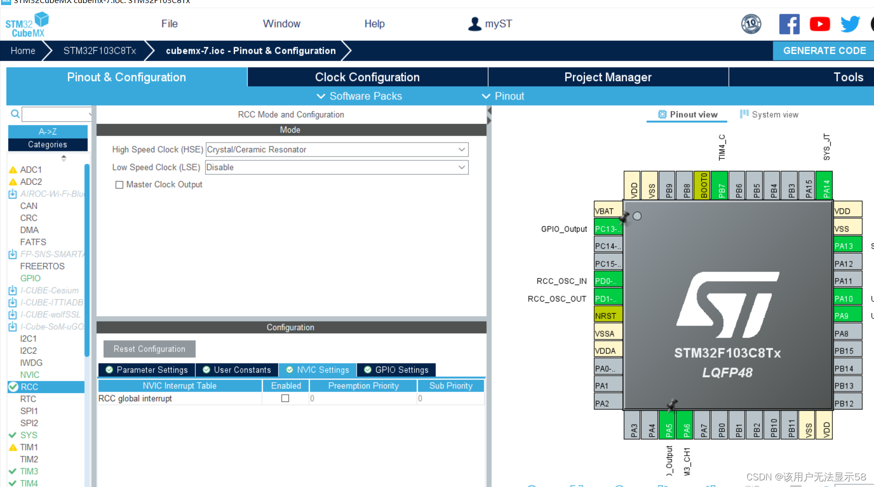874x487 pixels.
Task: Open the Window menu
Action: click(x=282, y=24)
